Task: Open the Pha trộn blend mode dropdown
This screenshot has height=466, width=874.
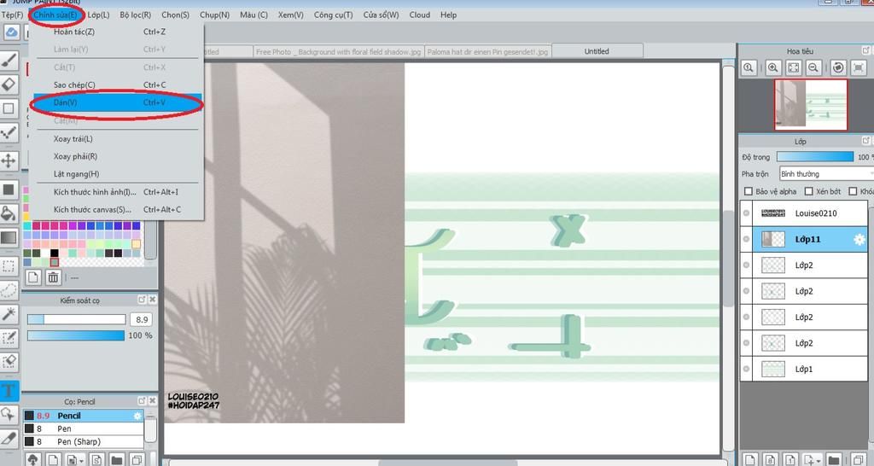Action: point(824,174)
